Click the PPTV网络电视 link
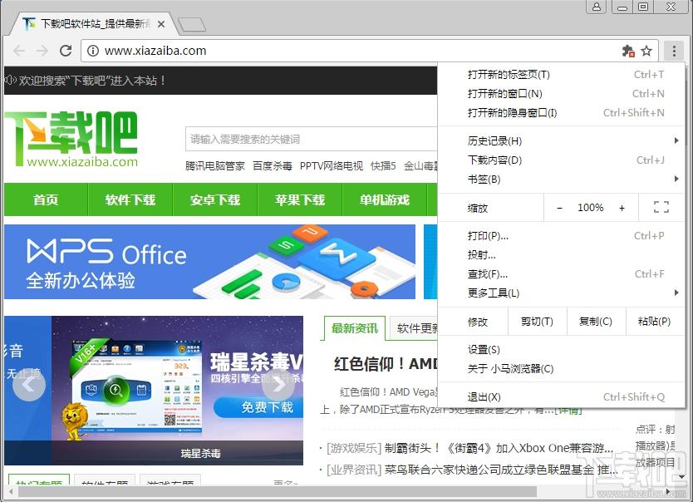 [332, 165]
